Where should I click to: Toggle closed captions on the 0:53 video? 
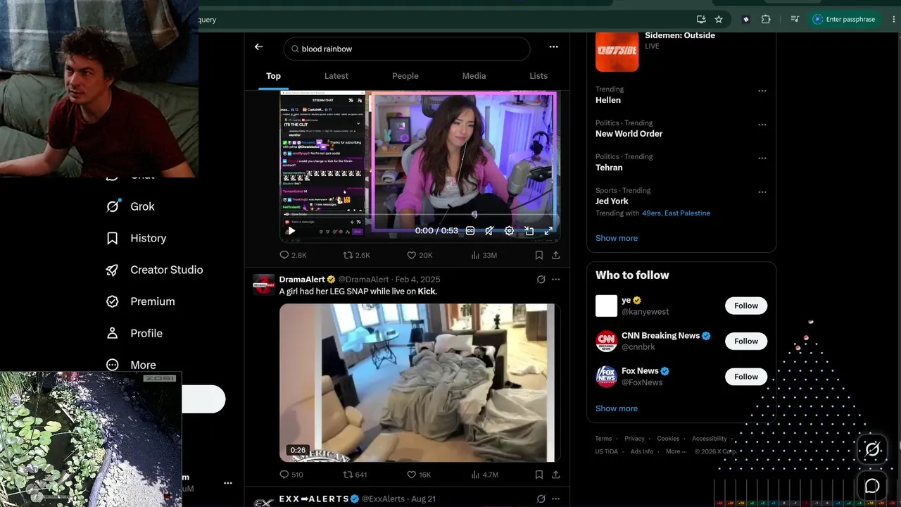click(470, 230)
